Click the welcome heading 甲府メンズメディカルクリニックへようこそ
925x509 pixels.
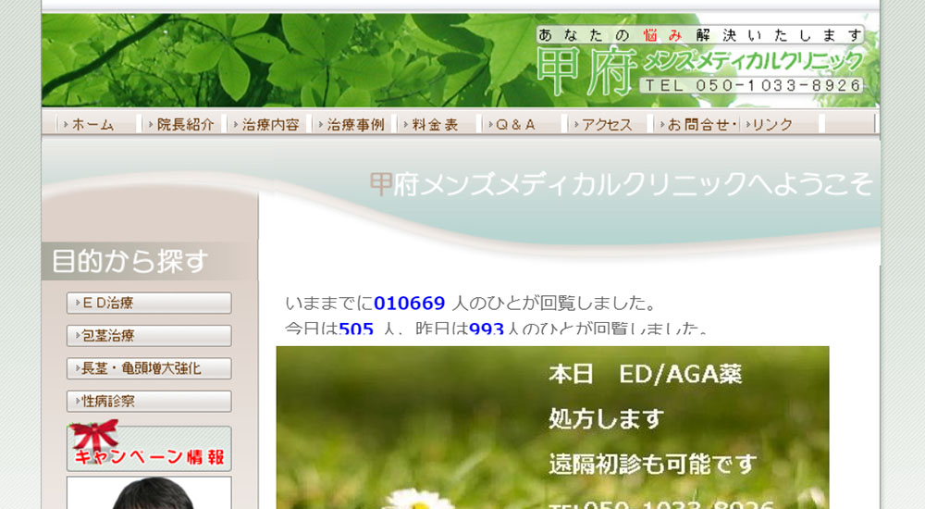pyautogui.click(x=622, y=183)
